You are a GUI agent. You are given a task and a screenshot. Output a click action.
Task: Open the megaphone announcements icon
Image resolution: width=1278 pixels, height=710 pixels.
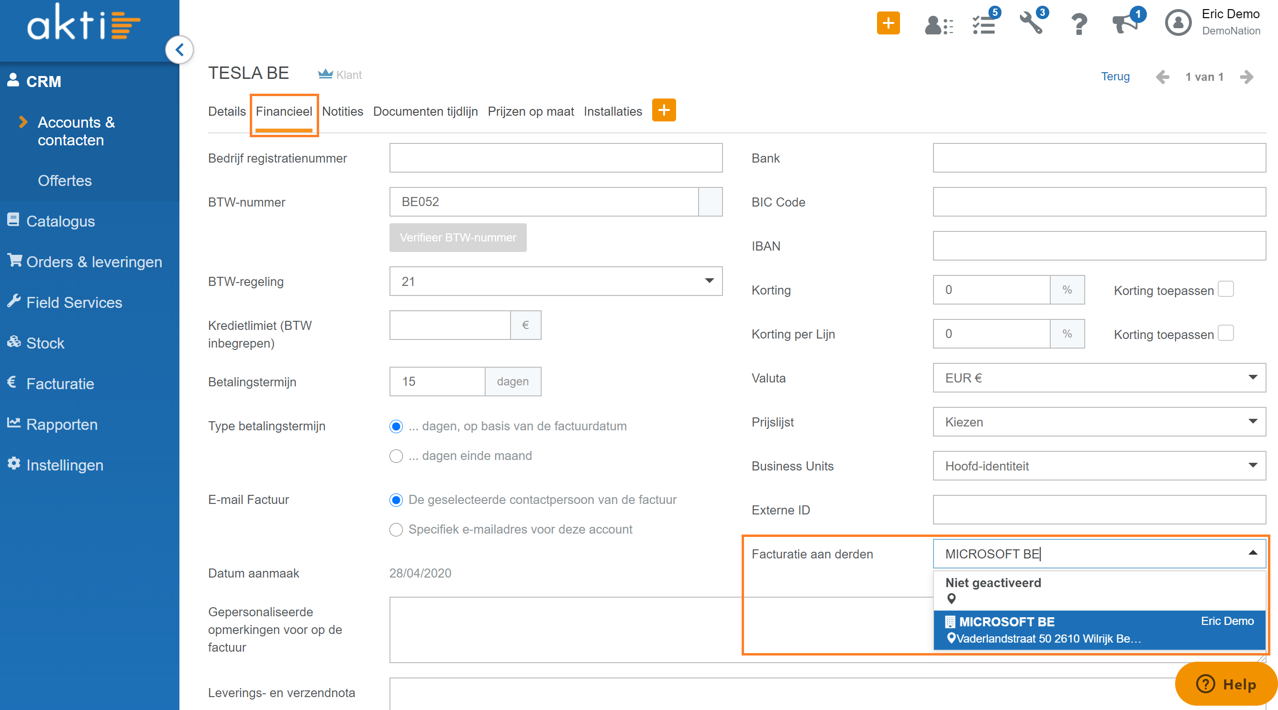[1124, 23]
